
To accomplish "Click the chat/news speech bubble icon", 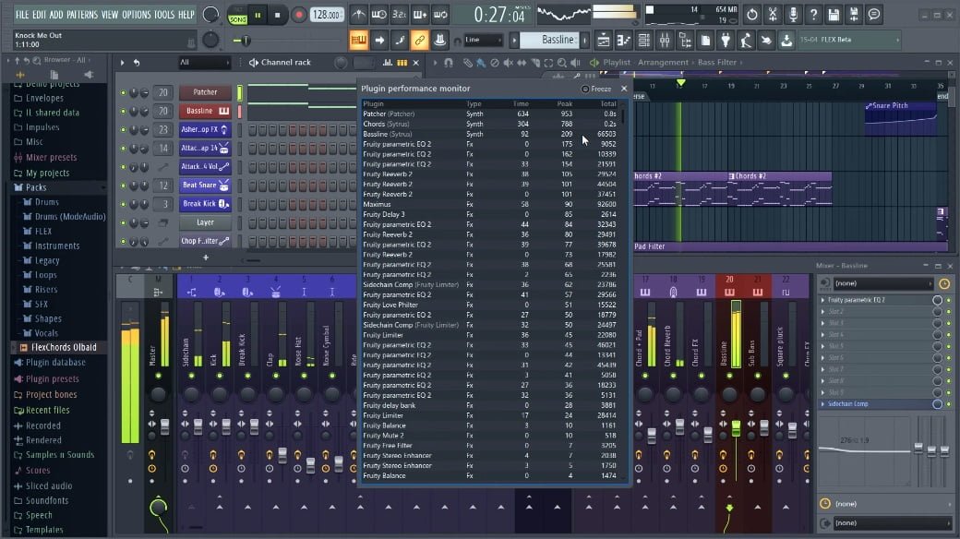I will click(873, 14).
